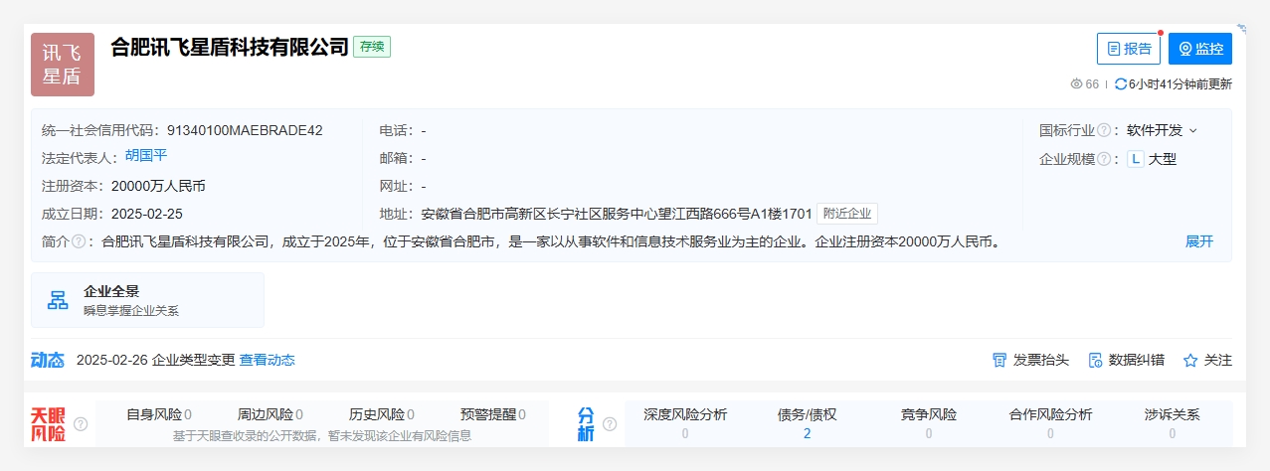Image resolution: width=1270 pixels, height=471 pixels.
Task: Click the 大型 enterprise size text
Action: click(x=1163, y=159)
